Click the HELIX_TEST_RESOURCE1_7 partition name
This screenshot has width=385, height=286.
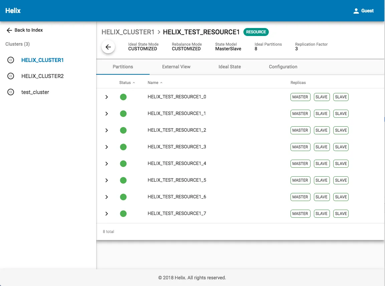tap(177, 213)
